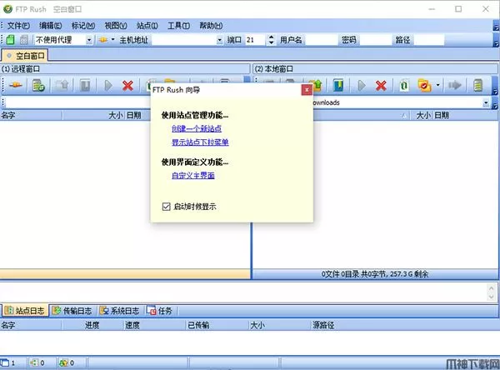
Task: Click the remote window play/transfer arrow icon
Action: point(108,85)
